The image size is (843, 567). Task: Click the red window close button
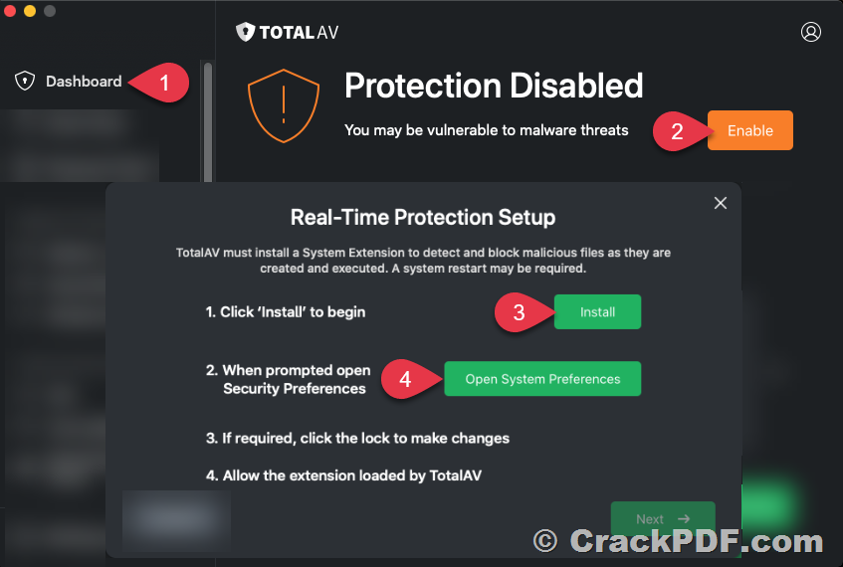click(x=10, y=11)
